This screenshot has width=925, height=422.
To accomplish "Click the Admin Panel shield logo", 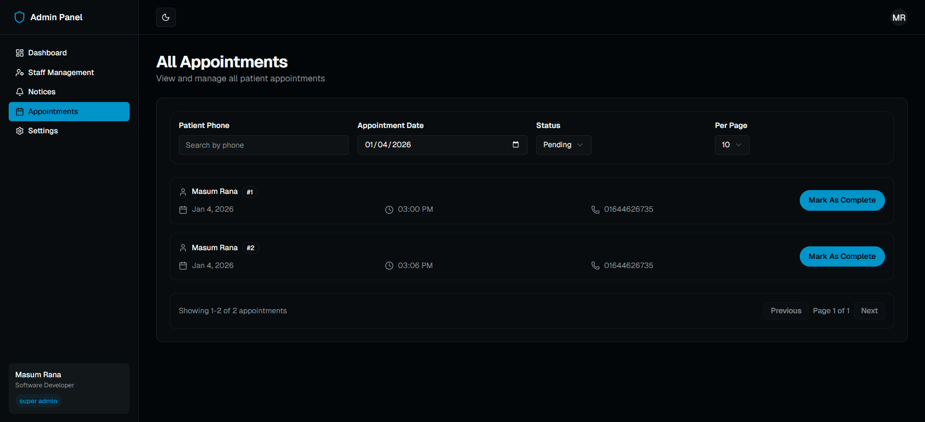I will click(19, 17).
